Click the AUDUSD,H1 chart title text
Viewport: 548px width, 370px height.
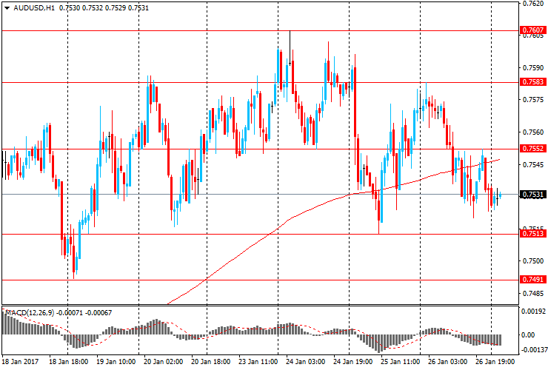[x=34, y=7]
